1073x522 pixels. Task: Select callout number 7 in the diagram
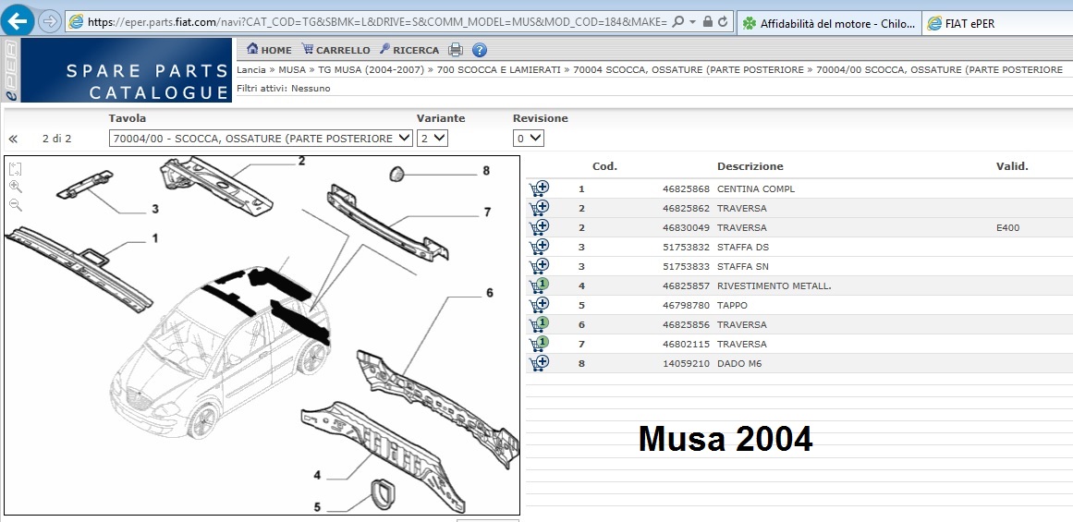[x=487, y=212]
